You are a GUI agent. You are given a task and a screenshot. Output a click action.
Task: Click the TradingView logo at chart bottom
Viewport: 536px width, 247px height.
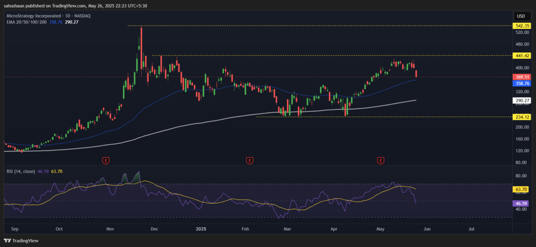21,241
